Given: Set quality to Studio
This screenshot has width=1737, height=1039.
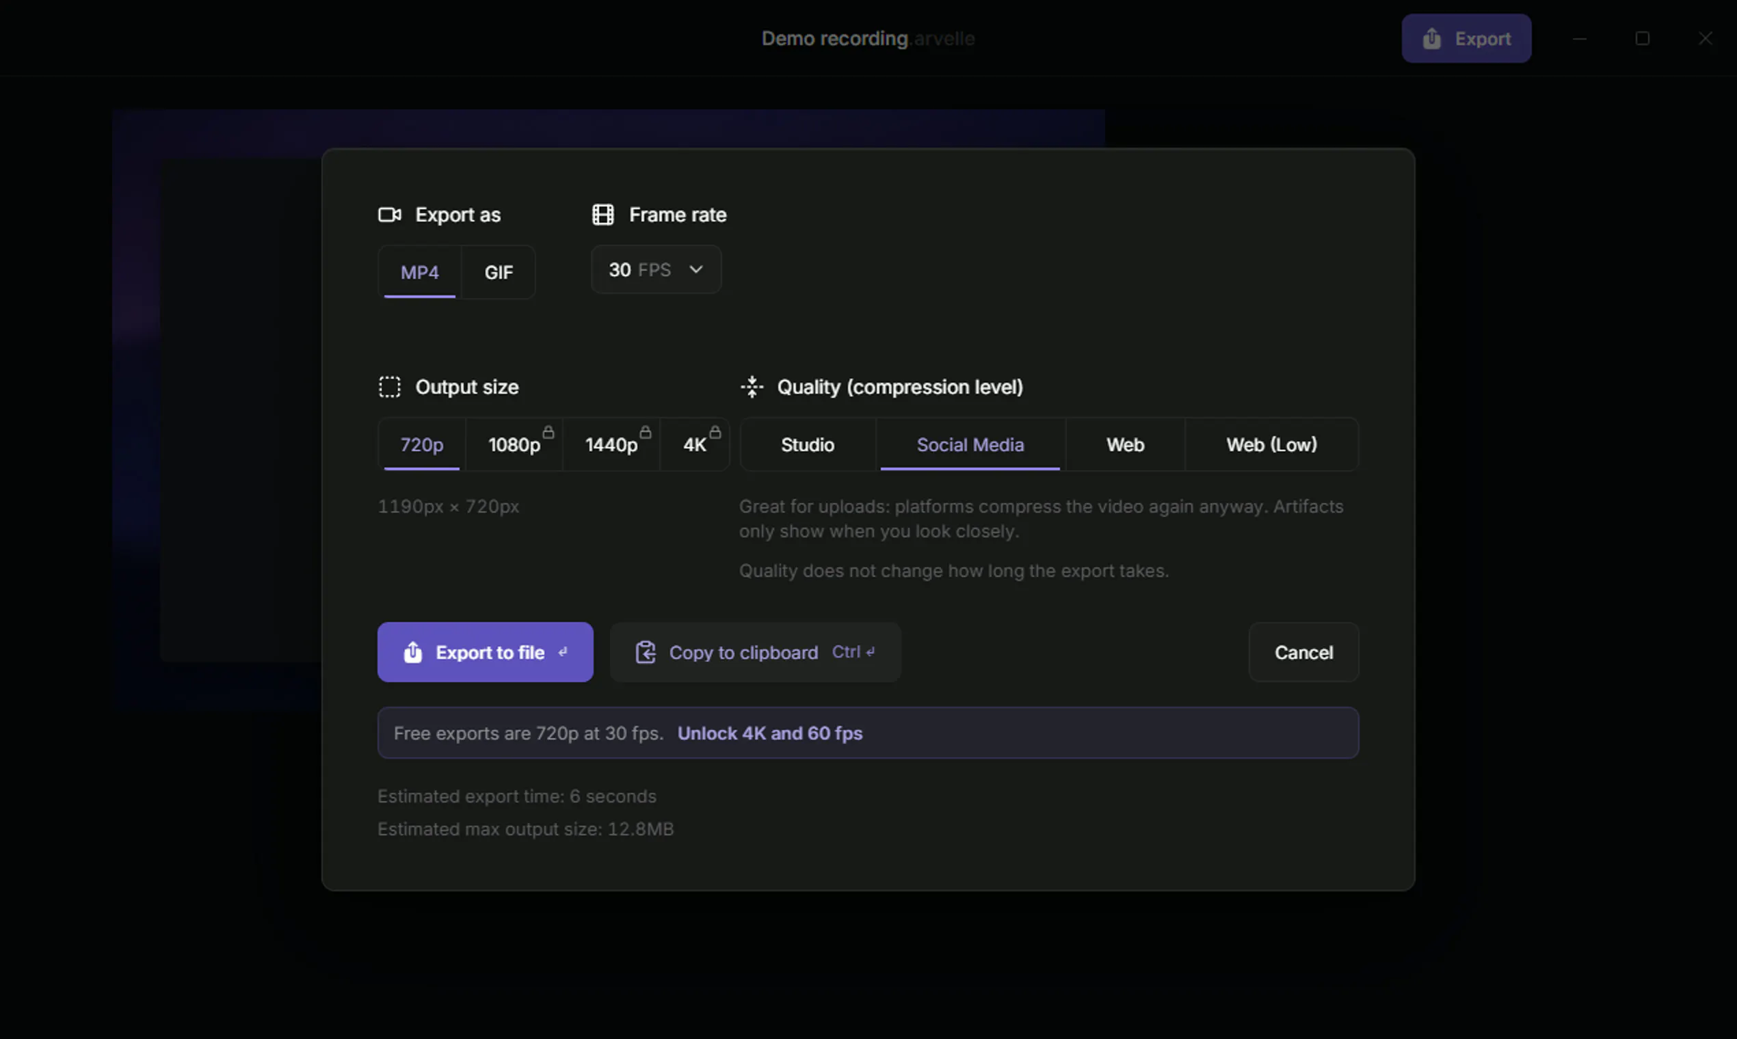Looking at the screenshot, I should click(808, 444).
